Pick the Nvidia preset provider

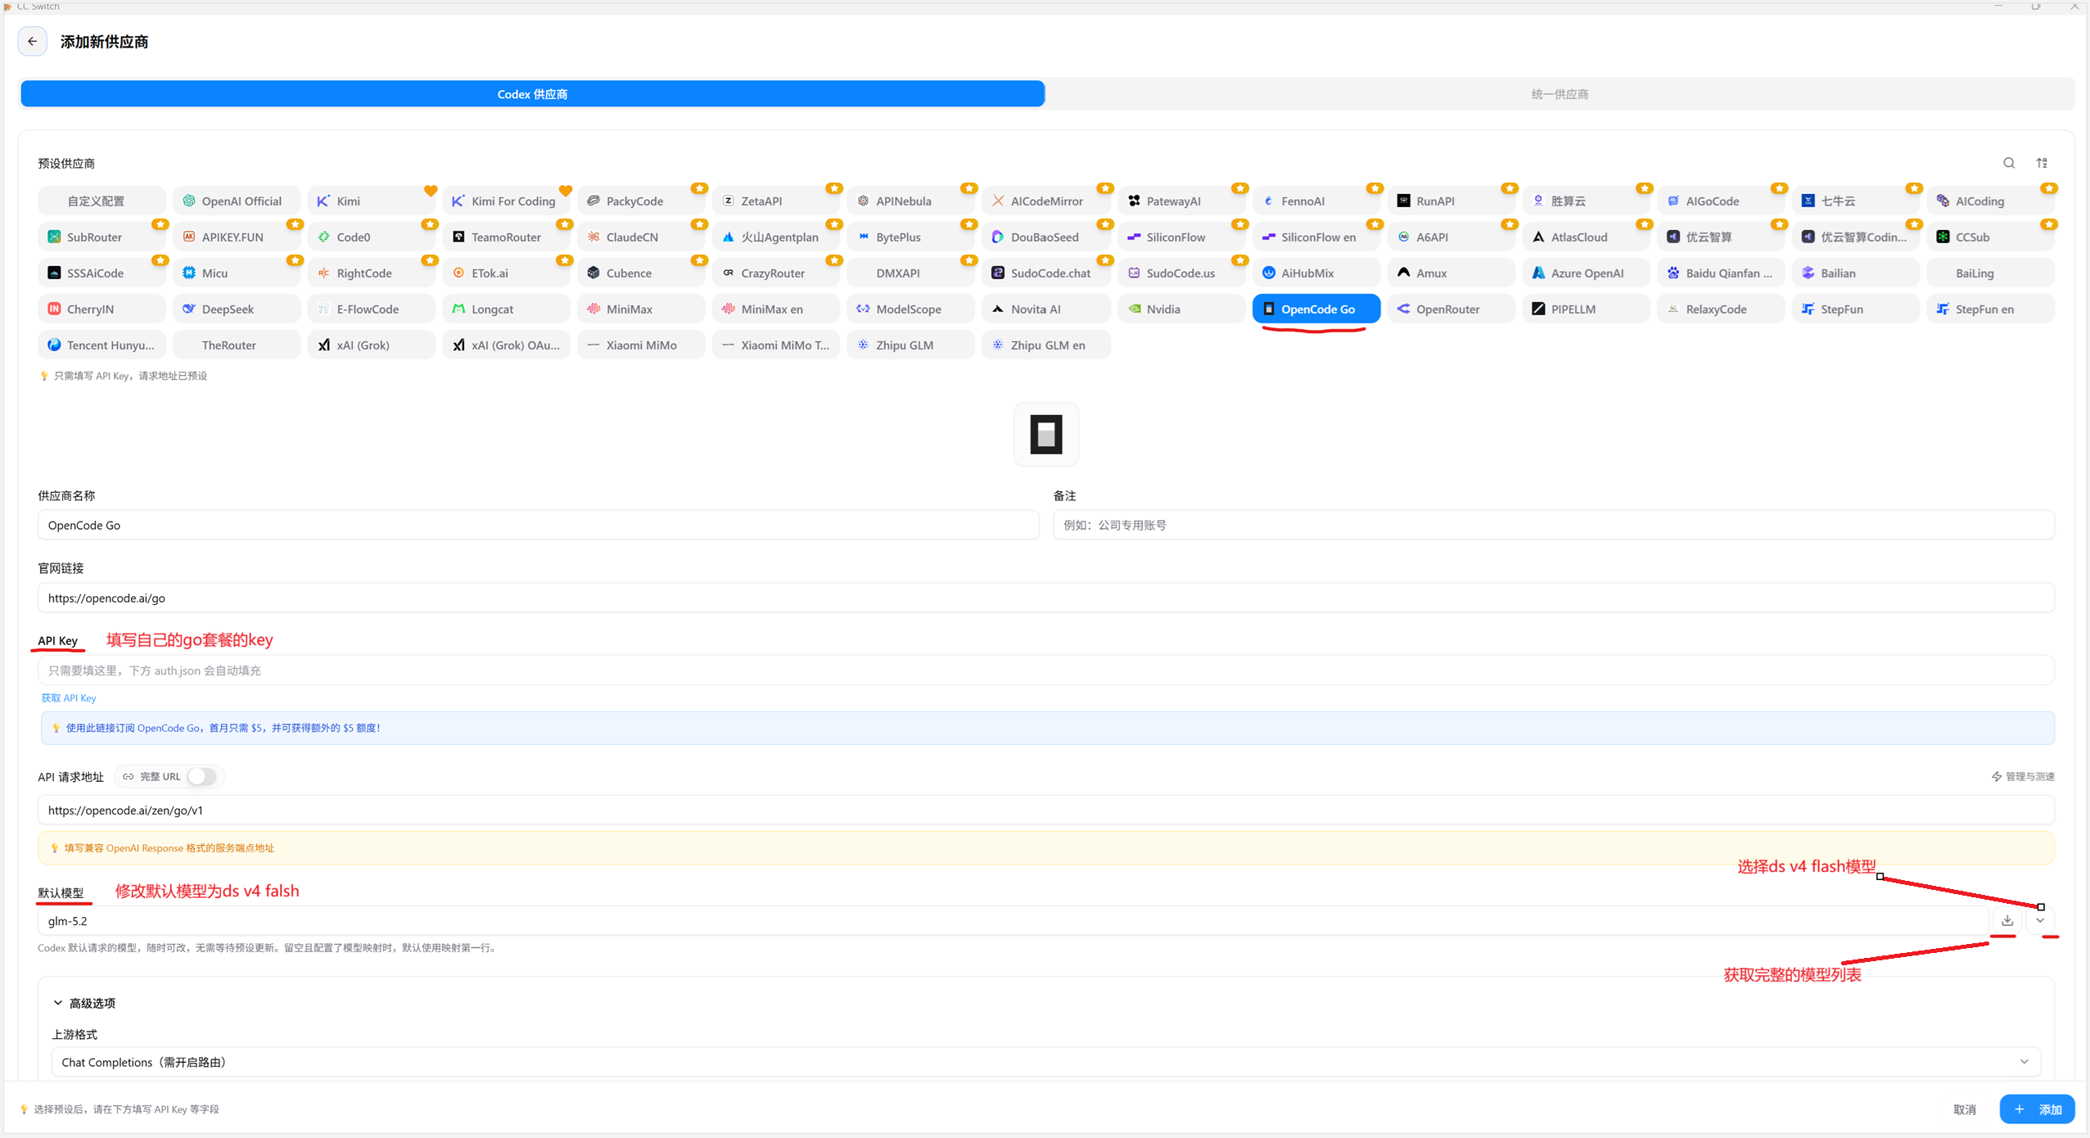coord(1180,309)
